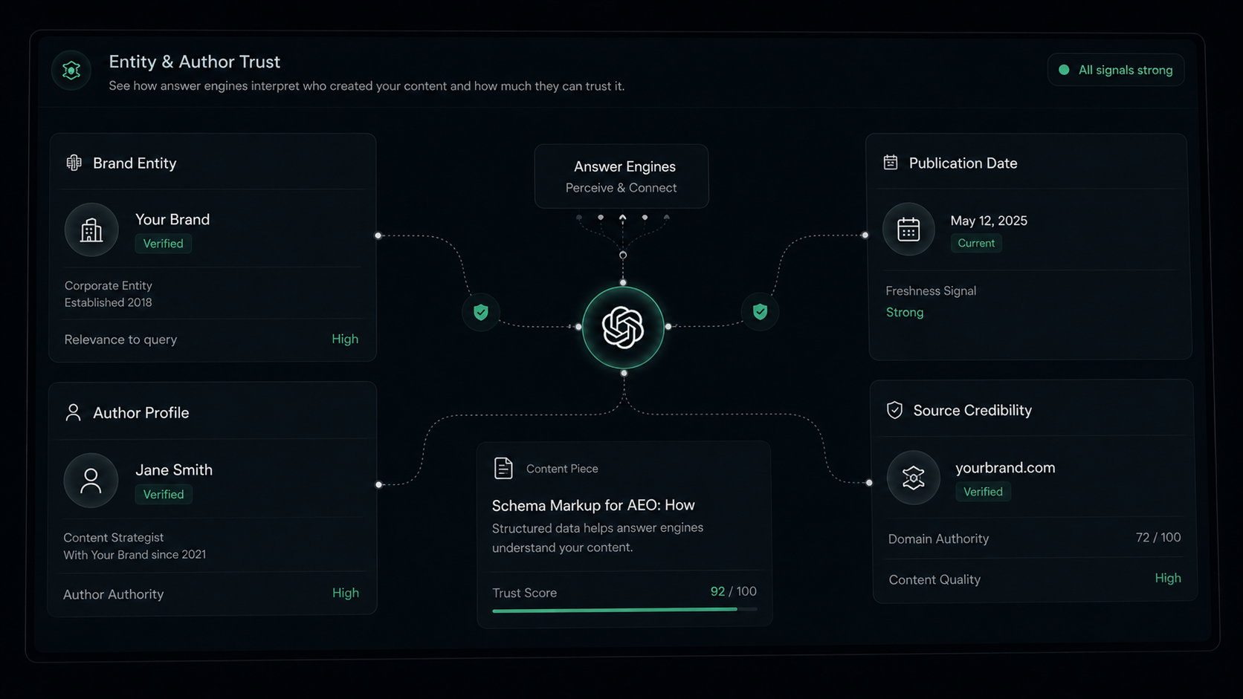The image size is (1243, 699).
Task: Click the See how answer engines interpret subtitle
Action: click(x=367, y=86)
